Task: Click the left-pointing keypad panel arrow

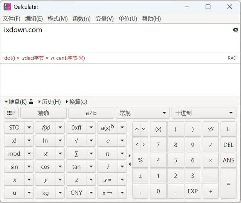Action: (x=130, y=164)
